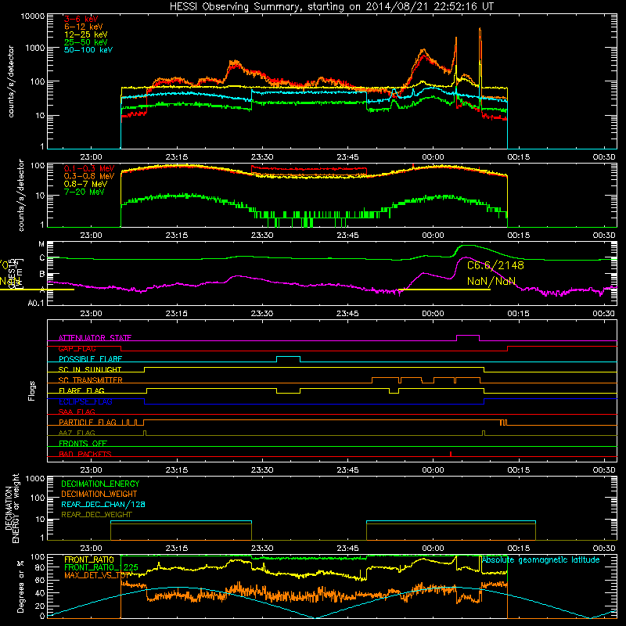The height and width of the screenshot is (626, 626).
Task: Click the magenta GOES curve peak near 00:06
Action: [467, 258]
